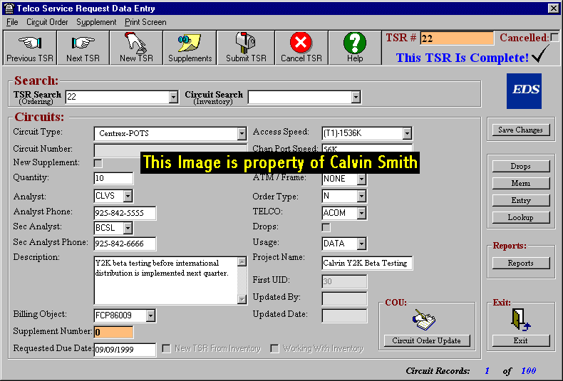Open the Circuit Order menu

coord(47,22)
